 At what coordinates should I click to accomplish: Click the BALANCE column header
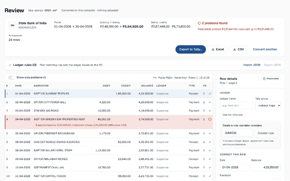pos(147,86)
